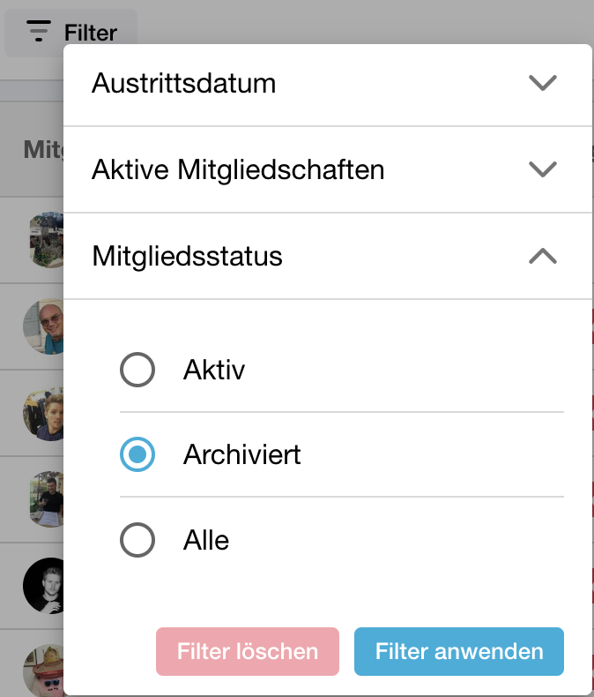Open the first member avatar thumbnail

(x=46, y=240)
